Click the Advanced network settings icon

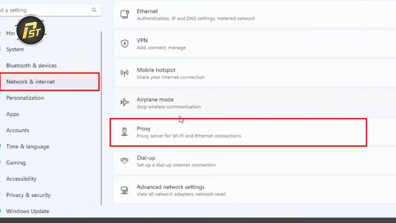pos(124,190)
